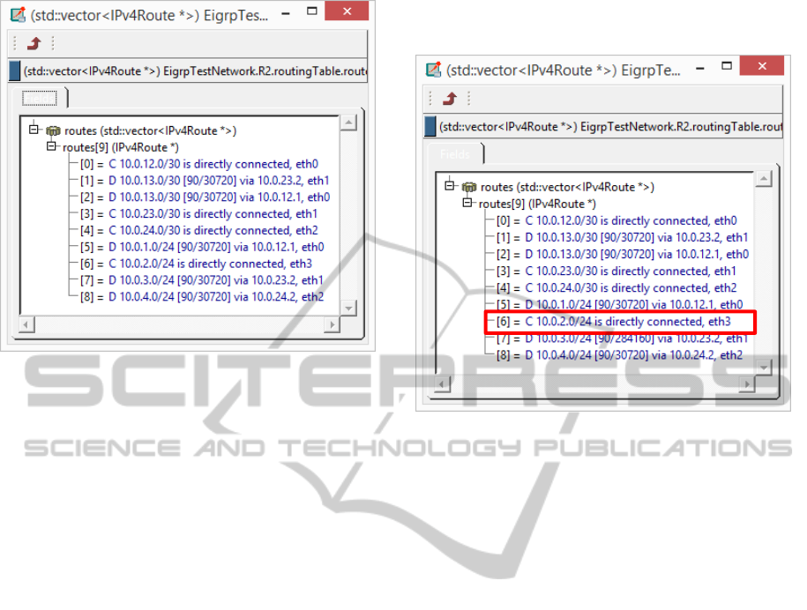This screenshot has height=610, width=807.
Task: Click the blue object icon in right window path bar
Action: (430, 127)
